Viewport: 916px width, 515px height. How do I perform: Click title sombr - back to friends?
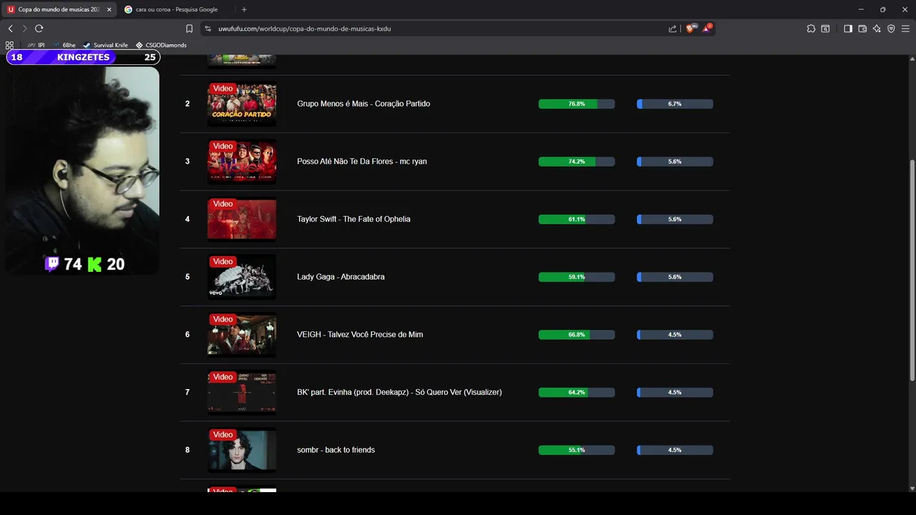point(336,450)
